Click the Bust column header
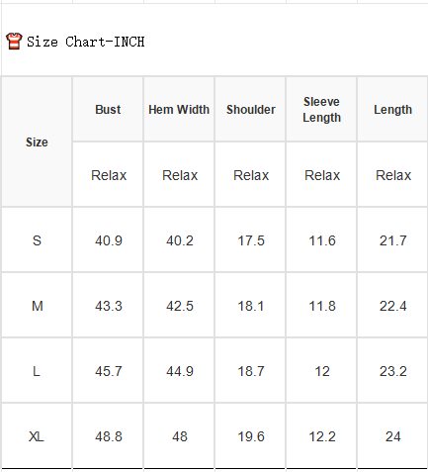 coord(108,110)
